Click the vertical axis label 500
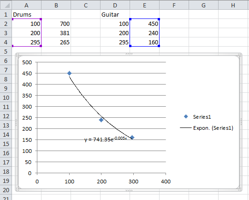Screen dimensions: 249x200 point(27,62)
